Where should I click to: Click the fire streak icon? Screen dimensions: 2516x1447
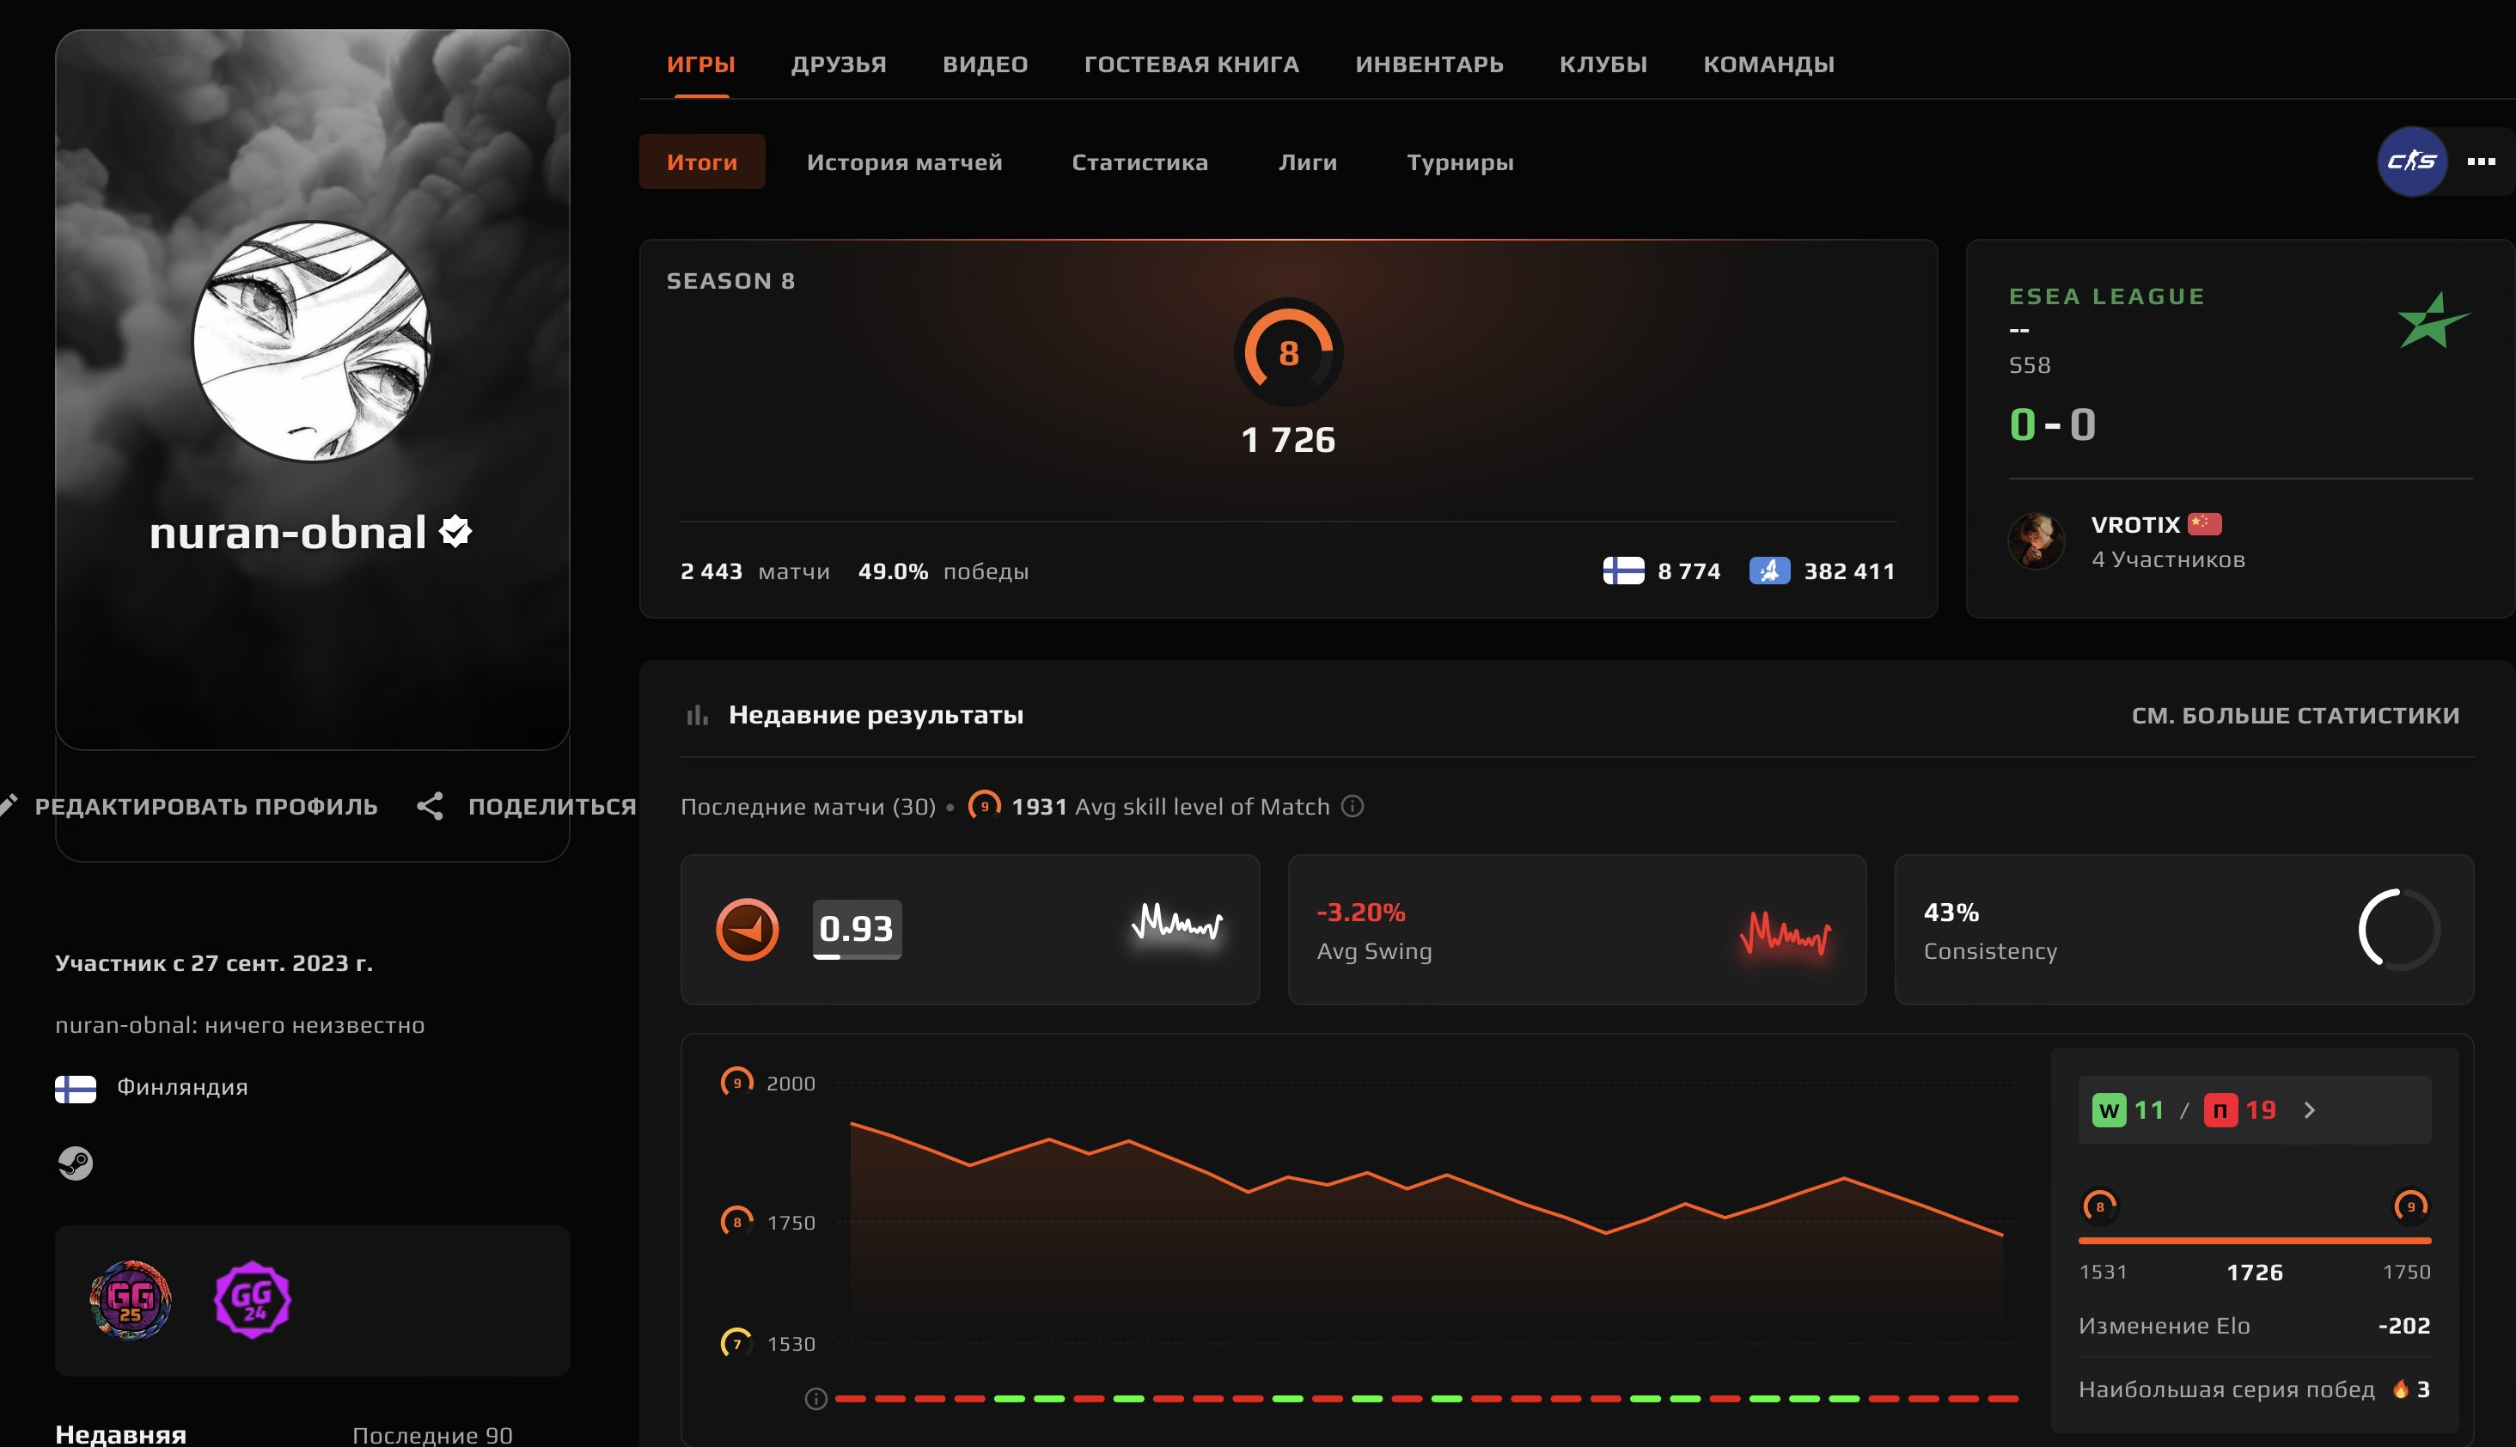[2400, 1389]
